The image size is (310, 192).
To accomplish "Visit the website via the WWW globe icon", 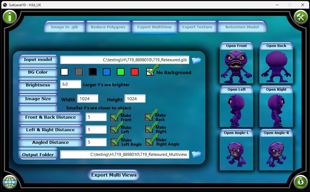I will (10, 182).
